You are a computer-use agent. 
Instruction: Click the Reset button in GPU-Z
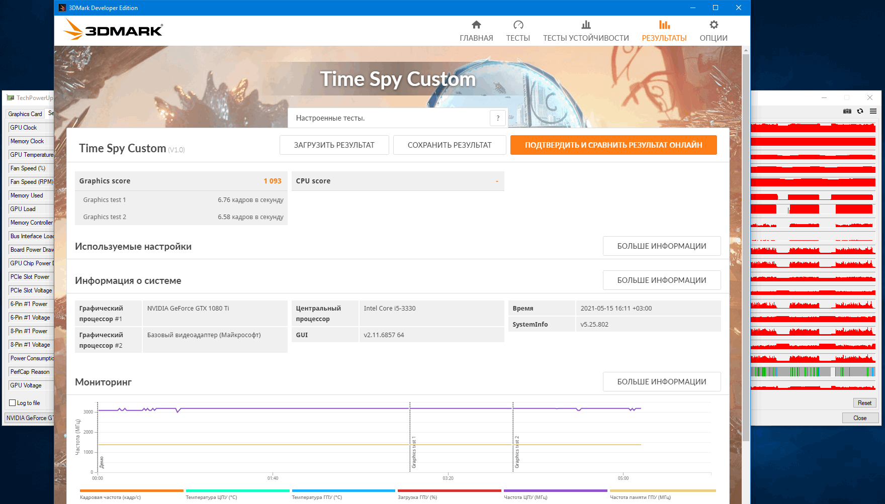pos(865,403)
